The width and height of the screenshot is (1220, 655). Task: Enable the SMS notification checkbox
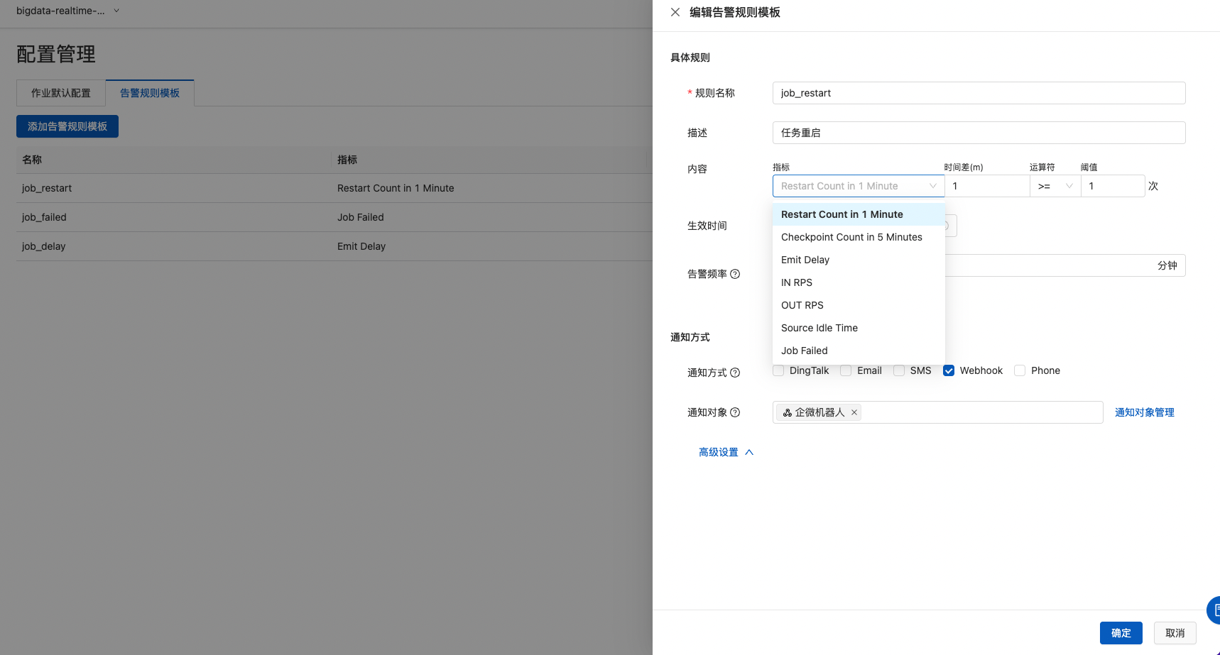[x=899, y=370]
